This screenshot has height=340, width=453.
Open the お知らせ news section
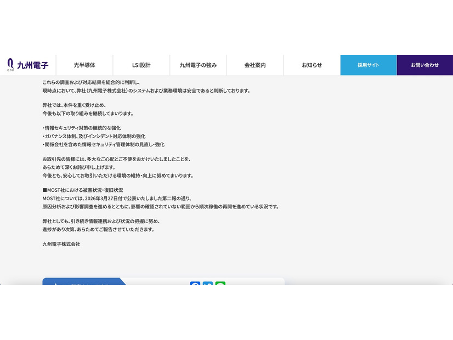pos(311,65)
